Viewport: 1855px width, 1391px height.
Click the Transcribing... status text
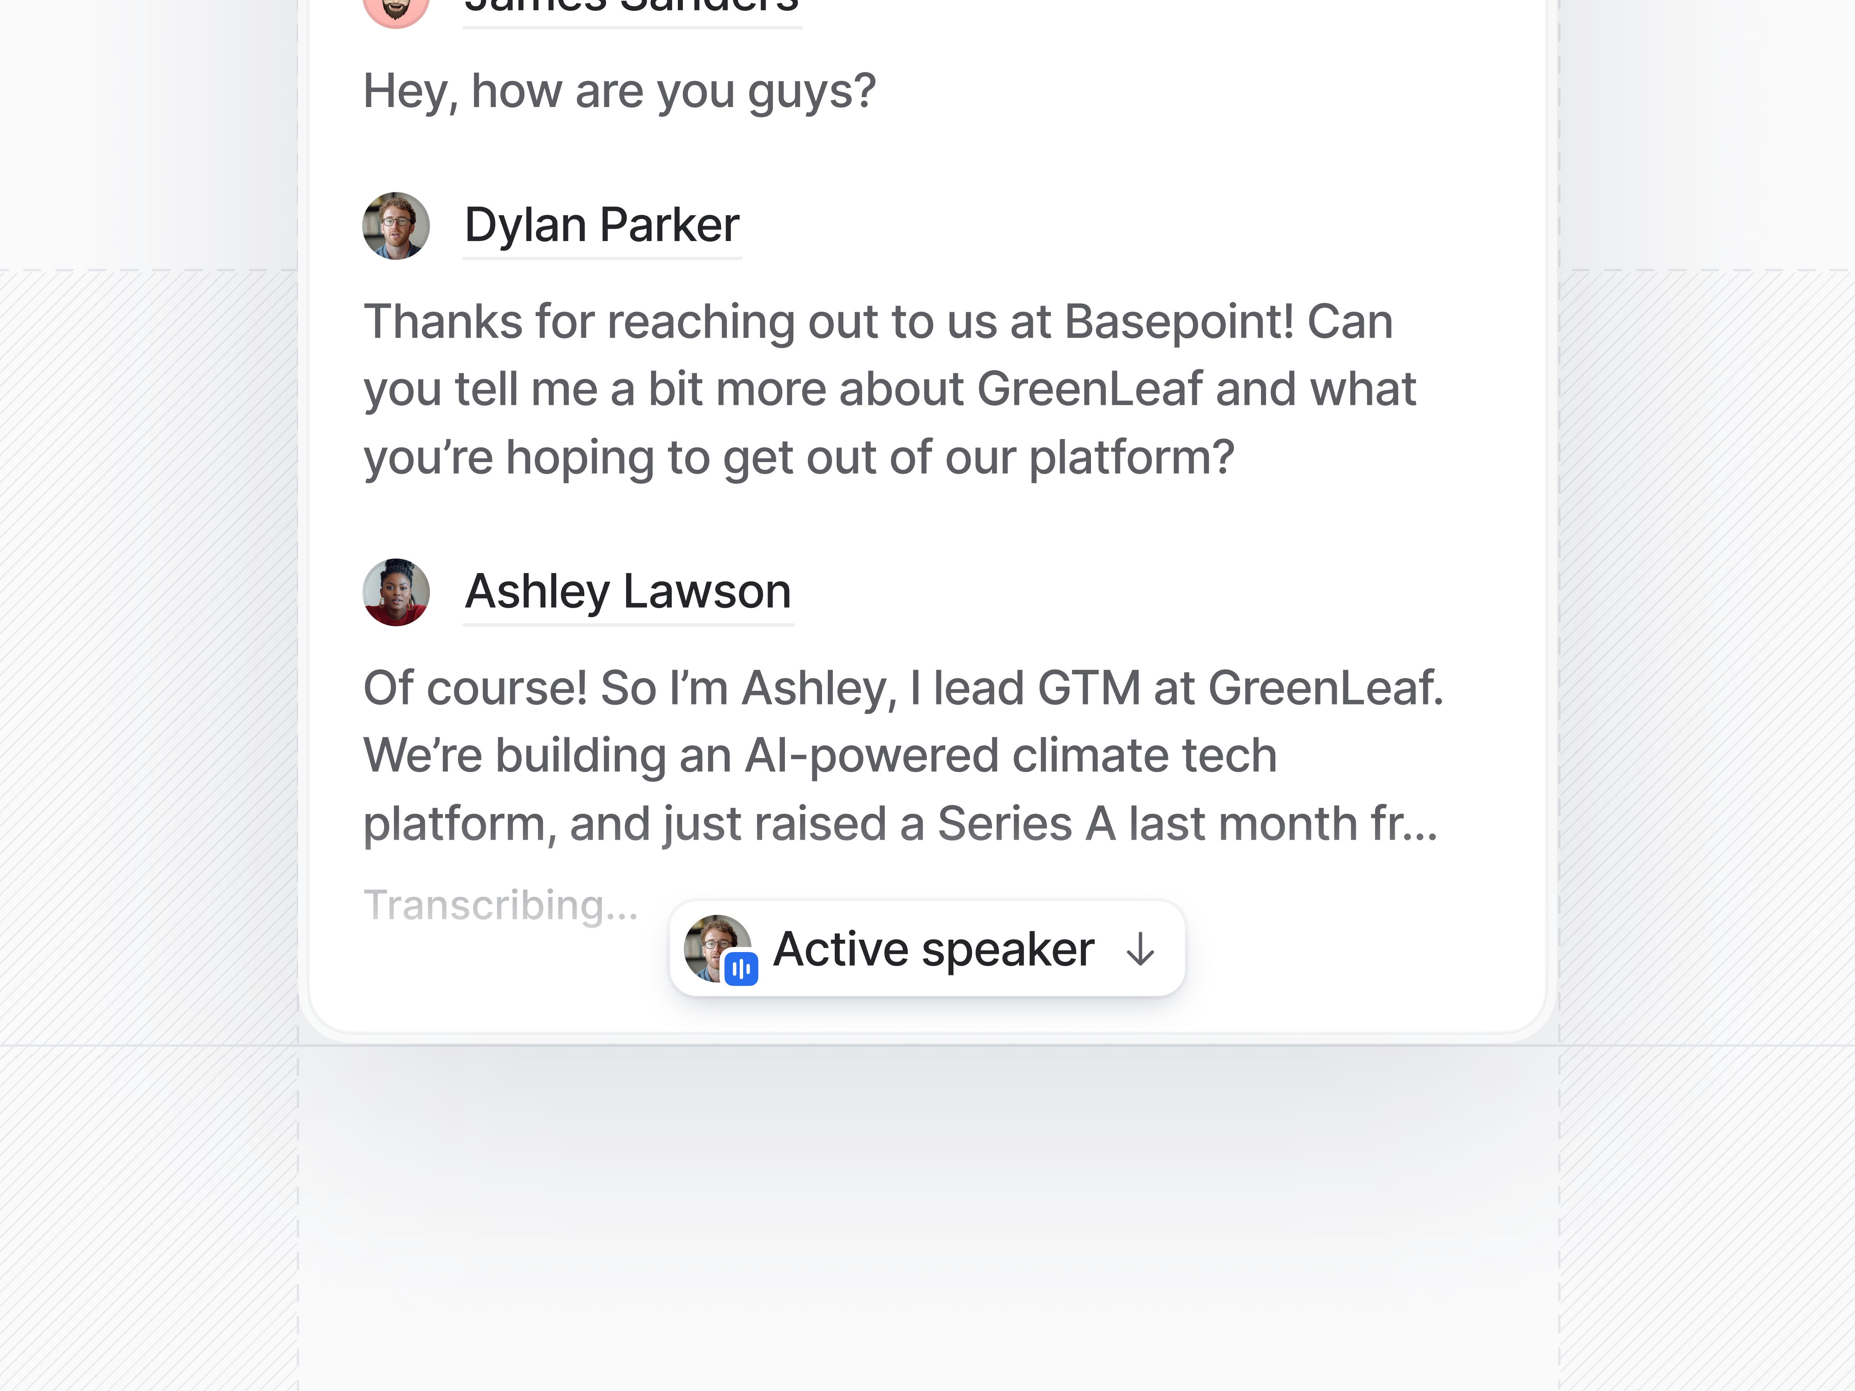point(500,906)
